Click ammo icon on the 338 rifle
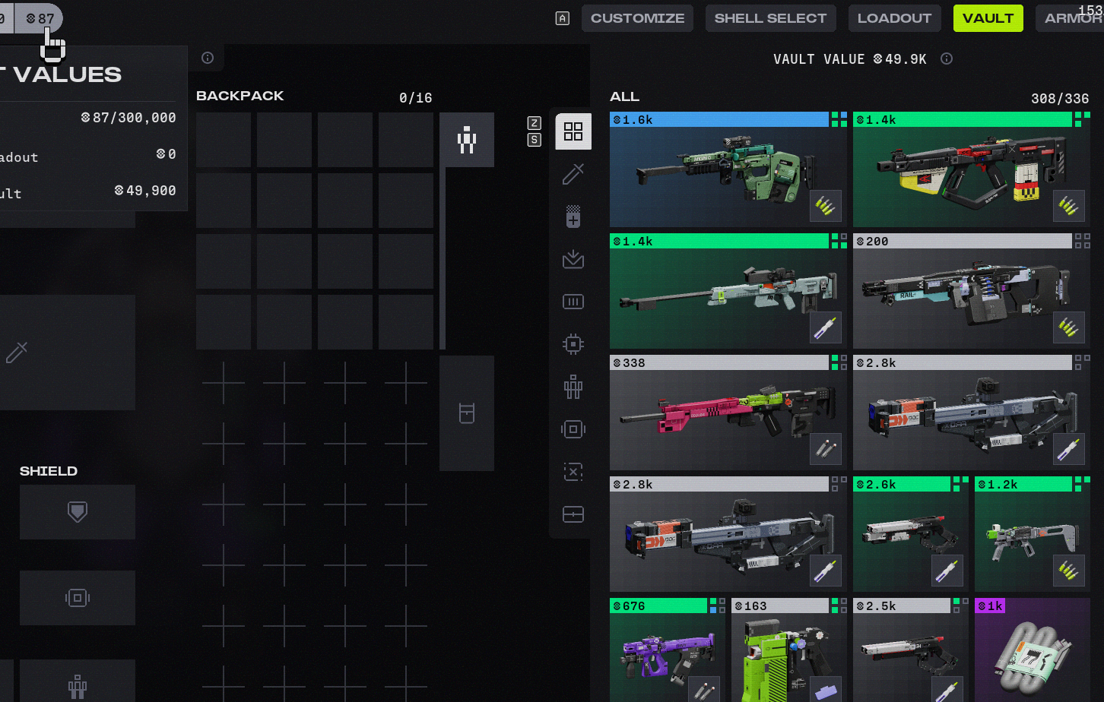The width and height of the screenshot is (1104, 702). click(826, 449)
